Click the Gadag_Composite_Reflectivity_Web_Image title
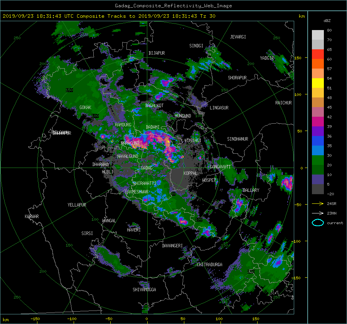The image size is (347, 324). [173, 6]
